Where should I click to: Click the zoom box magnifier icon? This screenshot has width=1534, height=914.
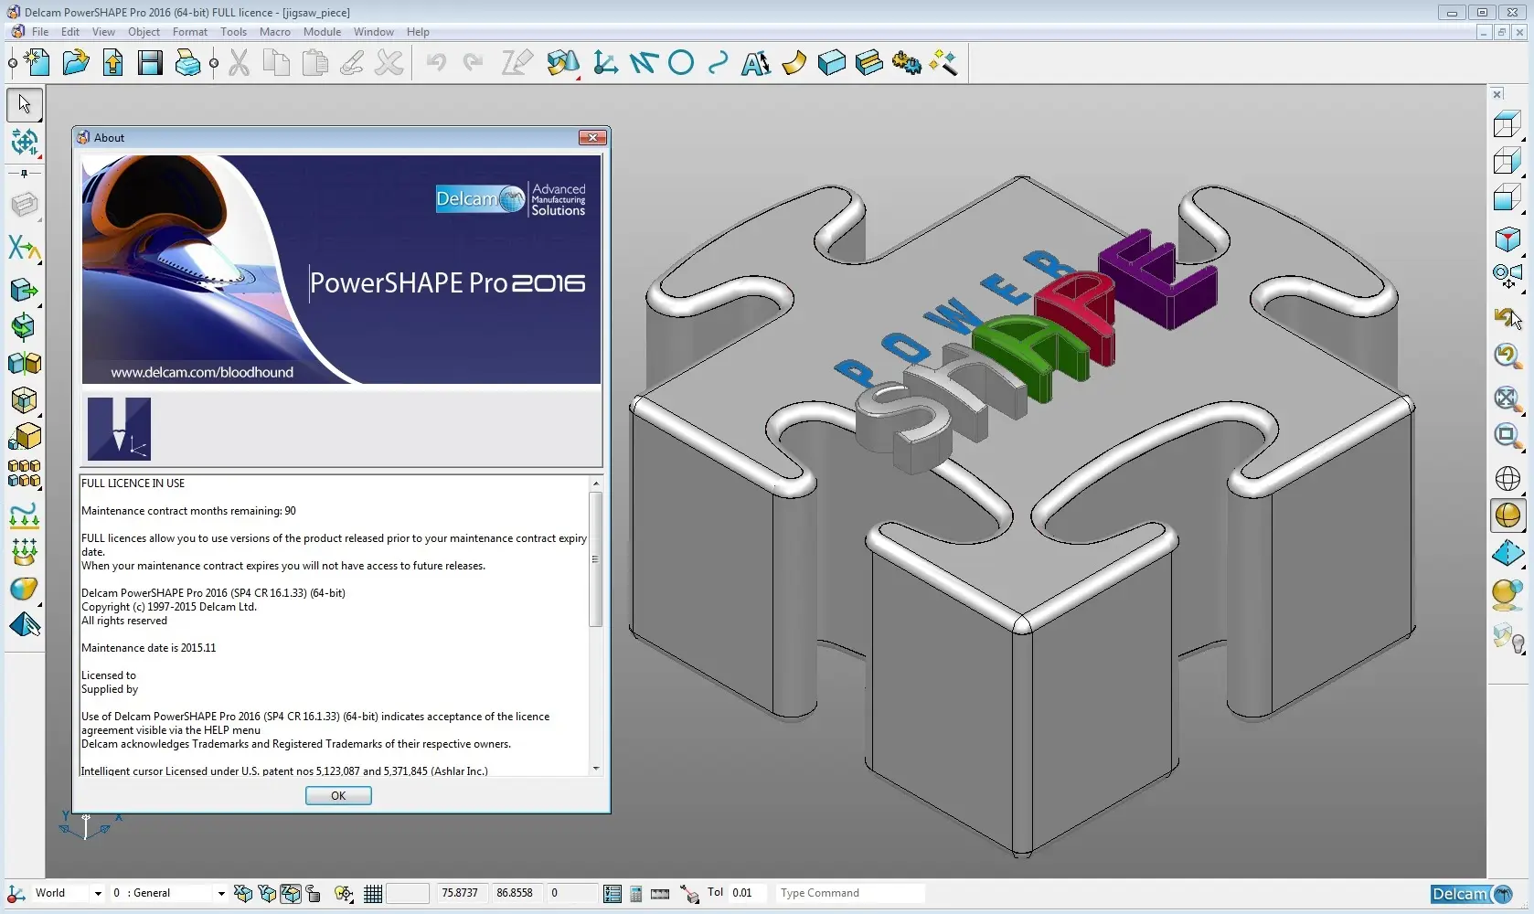tap(1507, 436)
